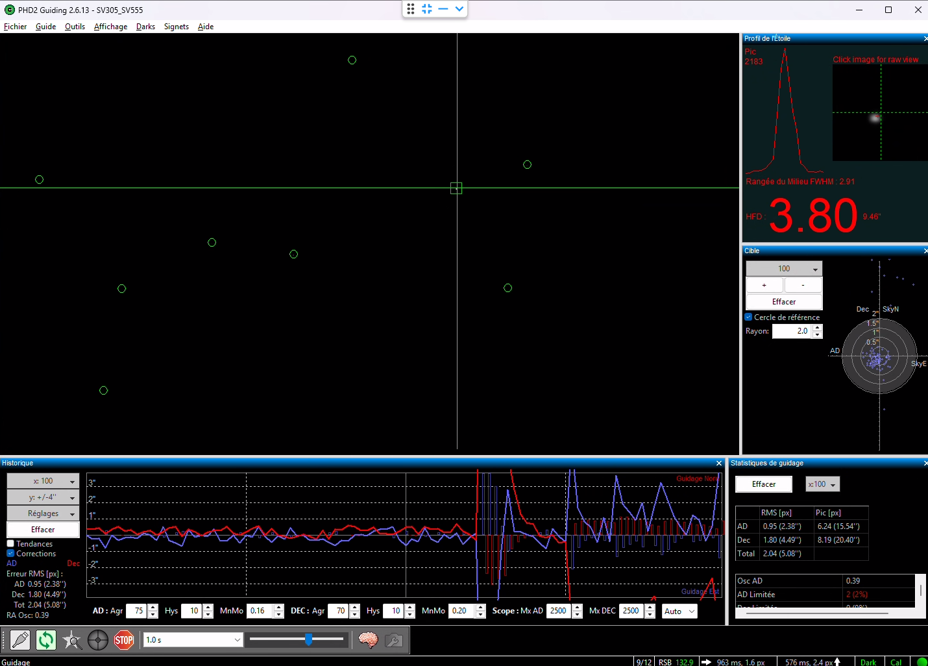Viewport: 928px width, 666px height.
Task: Open the 1.0 s exposure dropdown
Action: (x=193, y=640)
